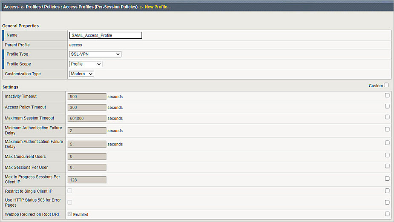Enable custom Access Policy Timeout checkbox
394x222 pixels.
387,106
